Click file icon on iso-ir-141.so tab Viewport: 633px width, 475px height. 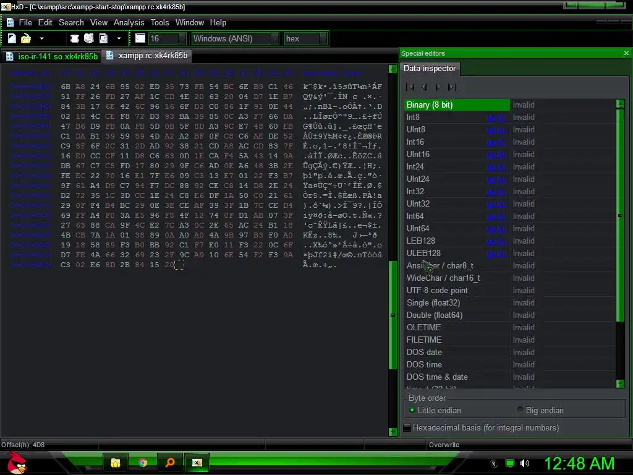tap(10, 56)
